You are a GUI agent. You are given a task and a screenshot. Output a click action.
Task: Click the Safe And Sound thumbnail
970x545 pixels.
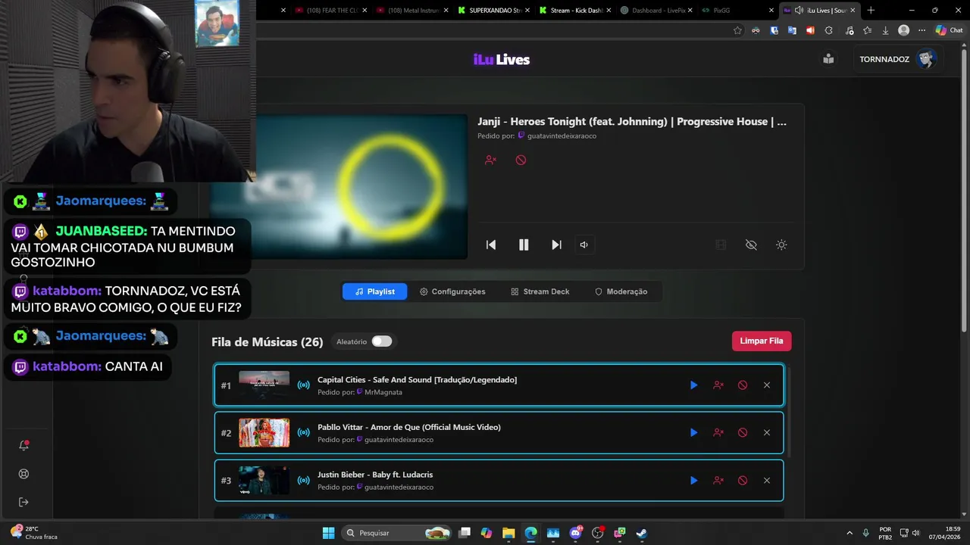(264, 385)
